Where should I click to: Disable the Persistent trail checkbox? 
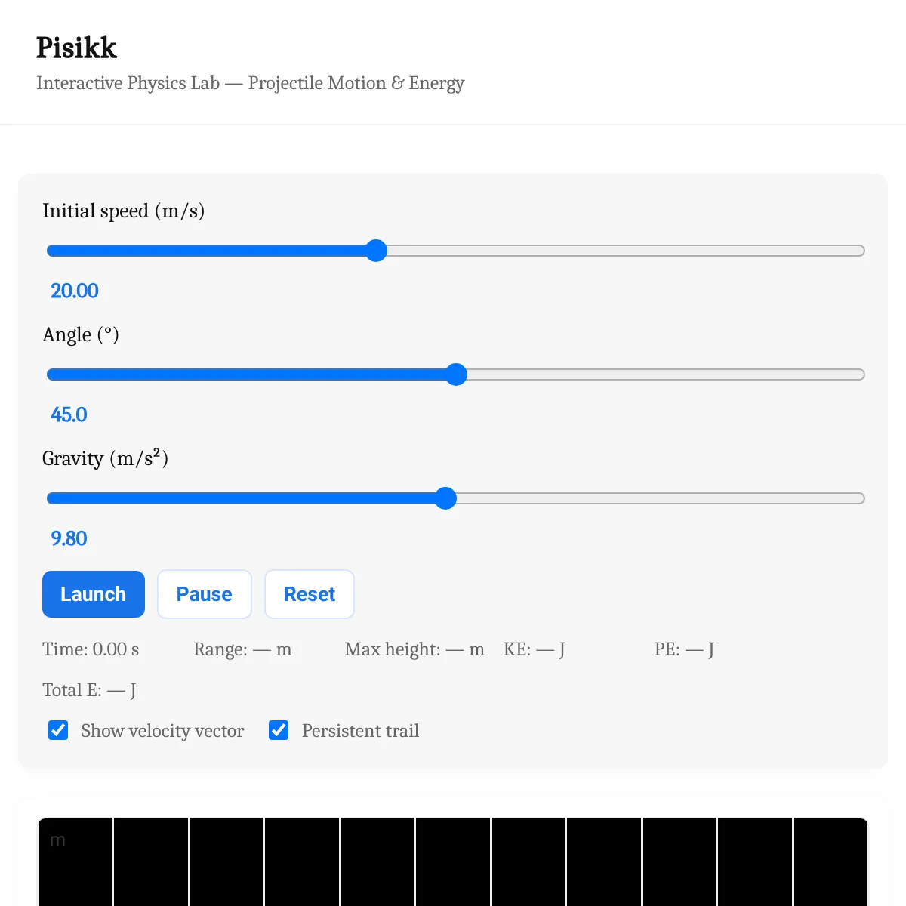pos(279,730)
